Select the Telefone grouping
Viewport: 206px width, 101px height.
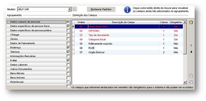coord(37,52)
